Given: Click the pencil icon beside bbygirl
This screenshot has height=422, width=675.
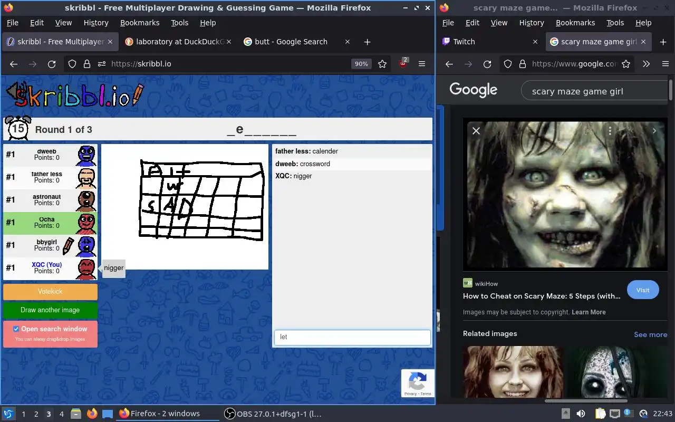Looking at the screenshot, I should [68, 245].
